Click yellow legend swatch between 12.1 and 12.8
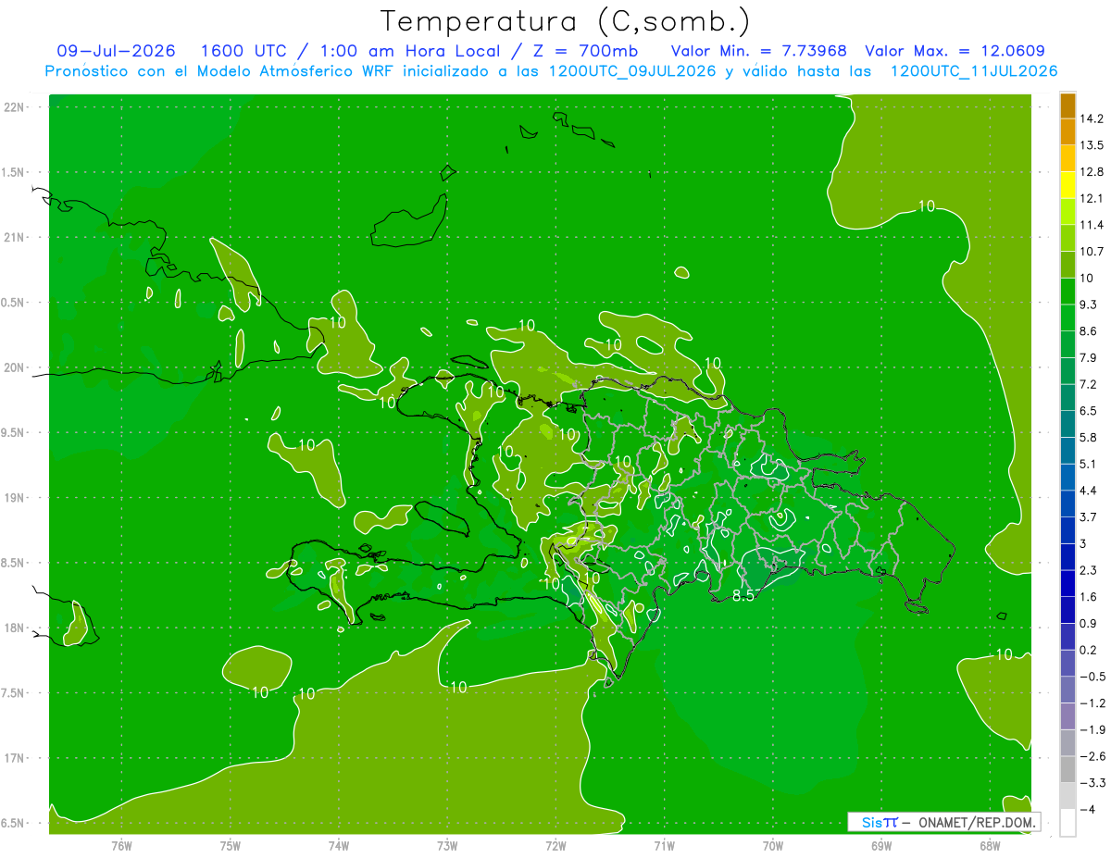The width and height of the screenshot is (1111, 858). click(x=1067, y=185)
